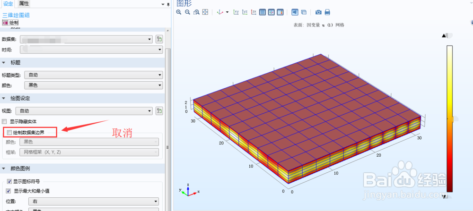Image resolution: width=473 pixels, height=211 pixels.
Task: Open the 标题类型 dropdown
Action: (x=94, y=75)
